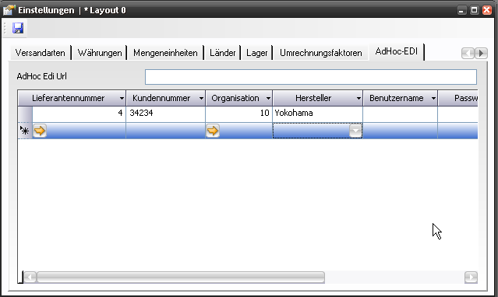Viewport: 498px width, 297px height.
Task: Select the Organisation cell with value 10
Action: (238, 114)
